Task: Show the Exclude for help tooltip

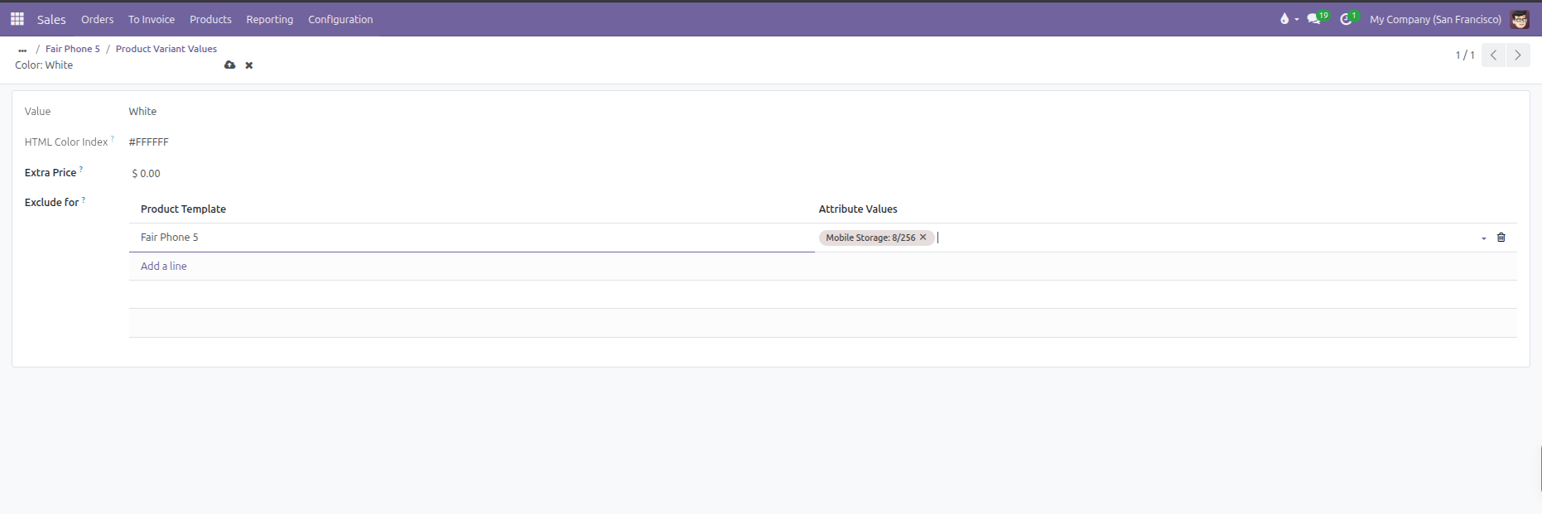Action: [84, 199]
